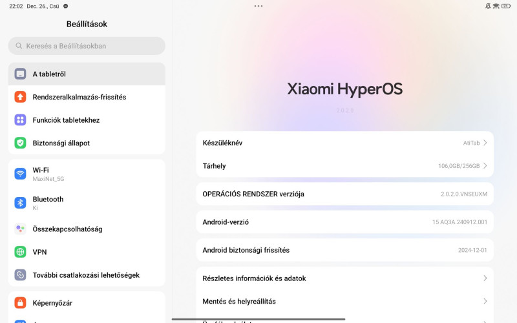Expand the Részletes információk és adatok chevron
The height and width of the screenshot is (323, 517).
coord(485,278)
